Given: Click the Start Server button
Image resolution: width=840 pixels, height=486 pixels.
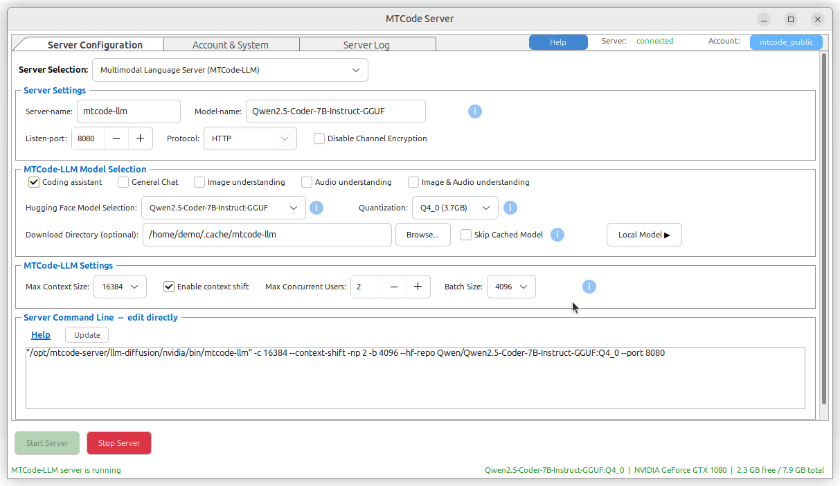Looking at the screenshot, I should (47, 443).
